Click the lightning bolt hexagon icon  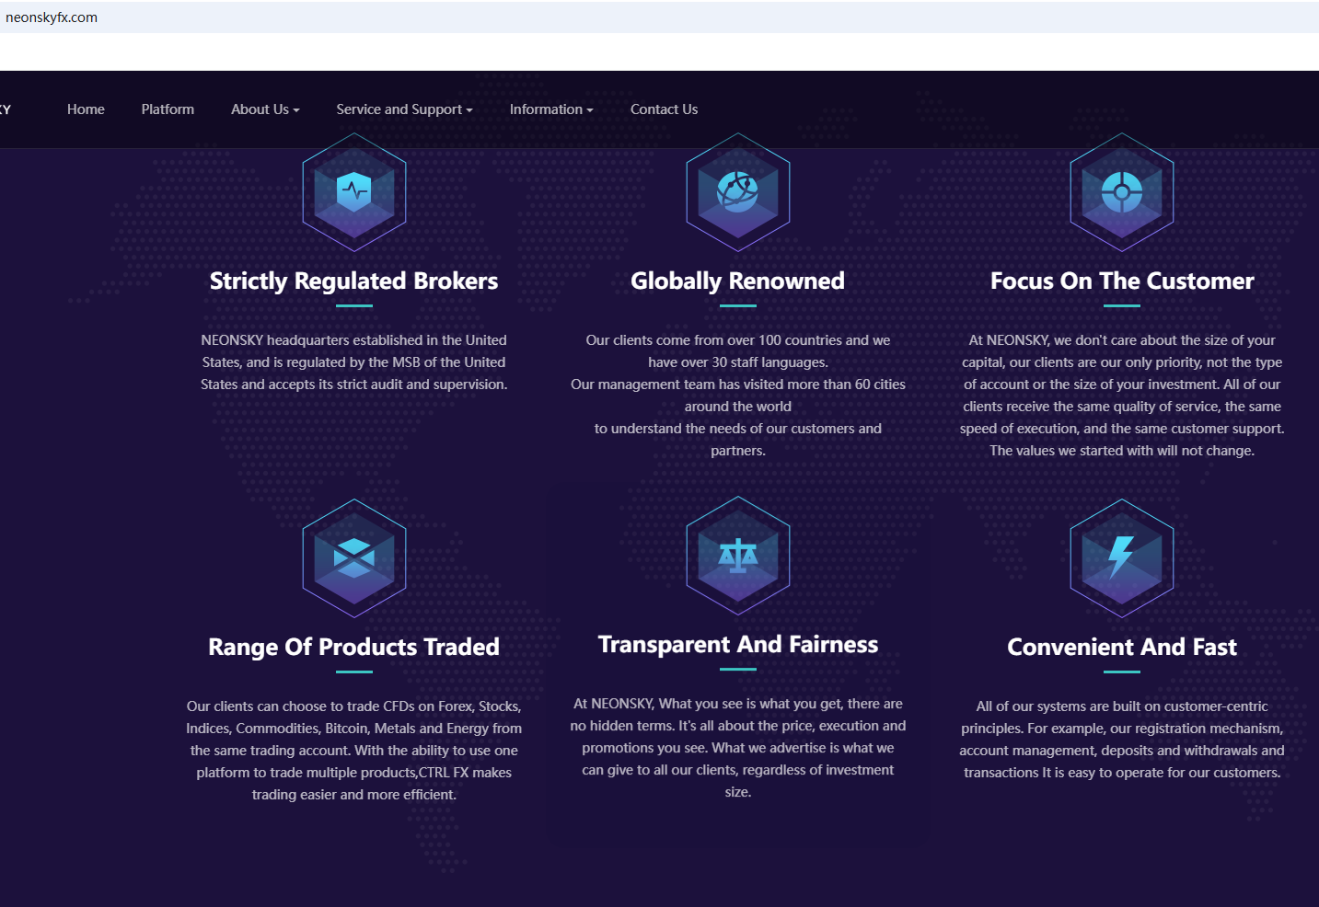(1122, 558)
